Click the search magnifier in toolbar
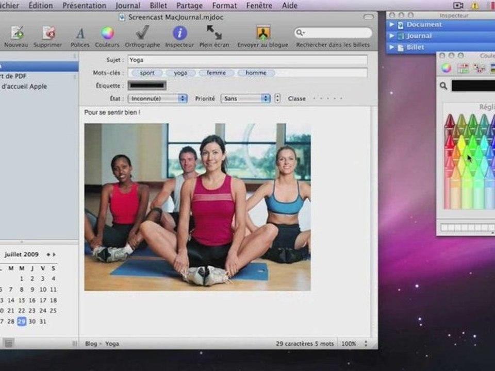Image resolution: width=495 pixels, height=371 pixels. (x=300, y=32)
